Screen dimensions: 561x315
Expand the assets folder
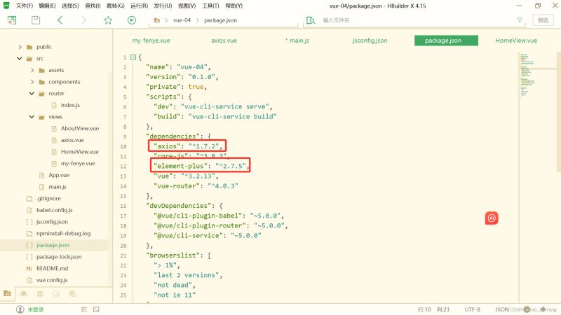[x=32, y=70]
